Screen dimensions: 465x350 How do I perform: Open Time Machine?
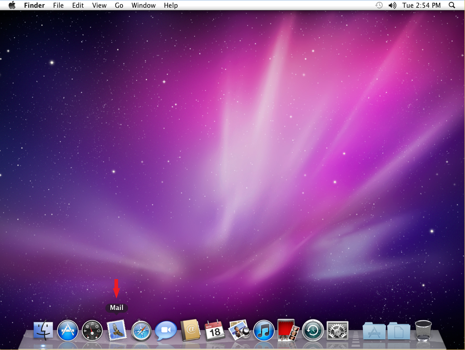(312, 330)
